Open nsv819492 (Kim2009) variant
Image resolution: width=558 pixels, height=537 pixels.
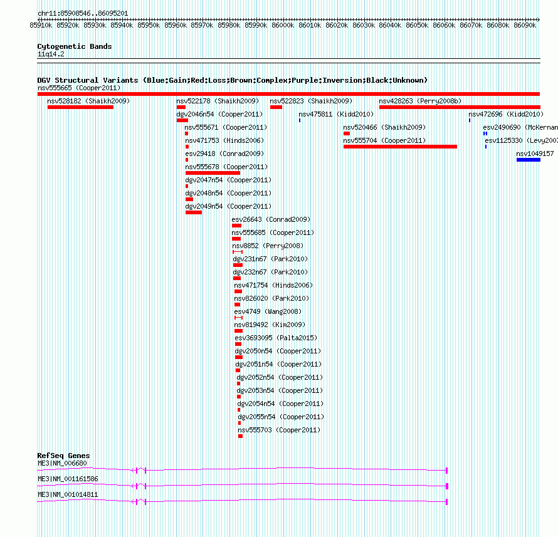point(270,325)
